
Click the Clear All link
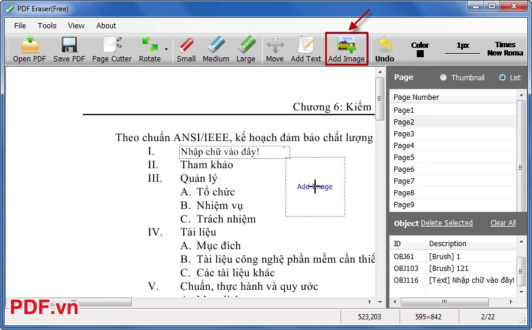point(503,223)
